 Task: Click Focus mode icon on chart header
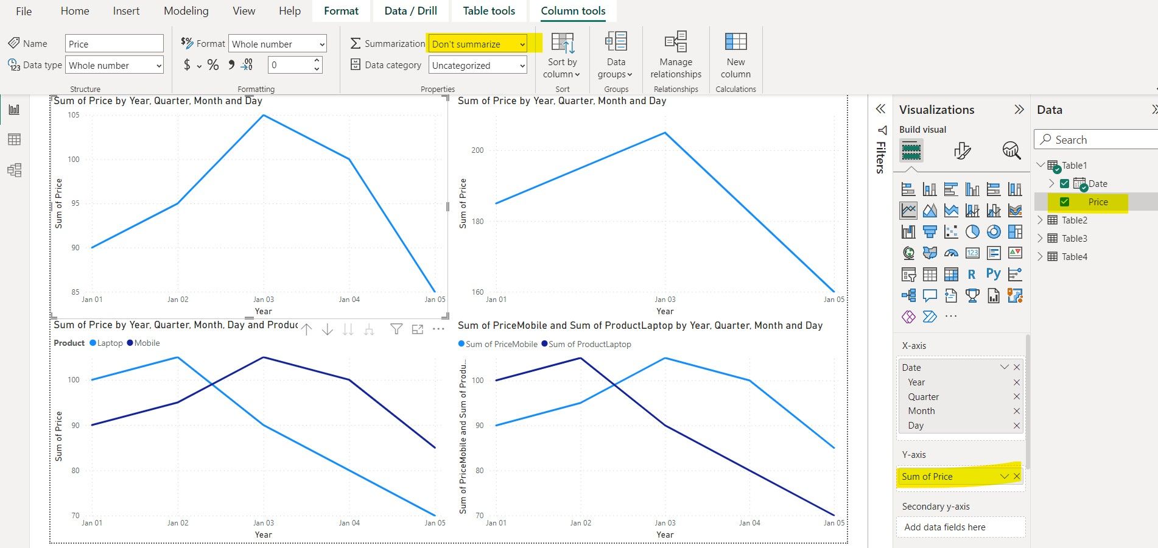(417, 329)
